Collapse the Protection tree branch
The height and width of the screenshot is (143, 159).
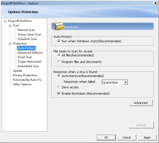pos(10,44)
